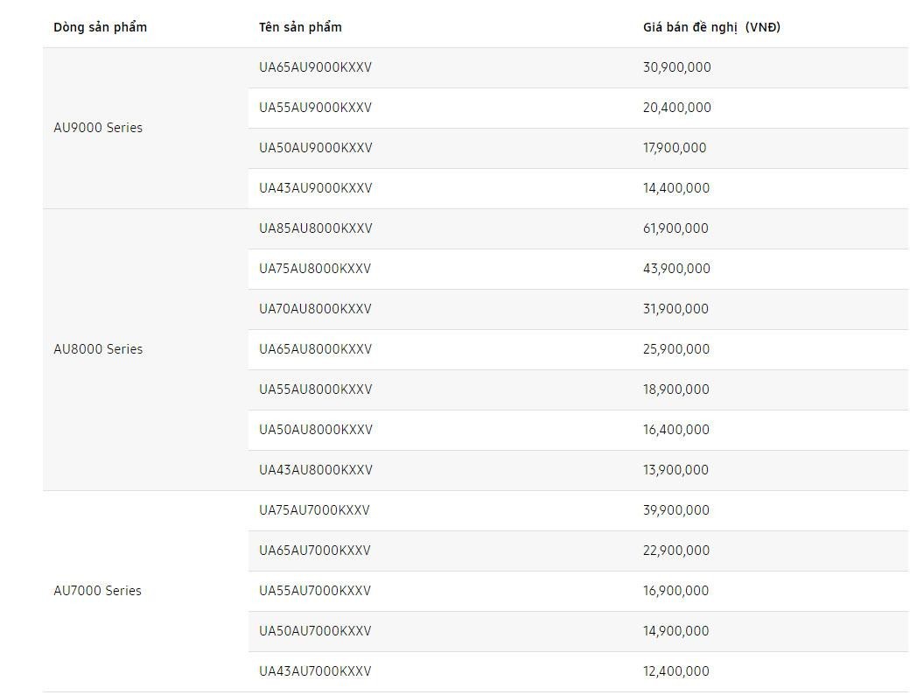The image size is (917, 695).
Task: Click product name UA55AU9000KXXV
Action: 315,108
